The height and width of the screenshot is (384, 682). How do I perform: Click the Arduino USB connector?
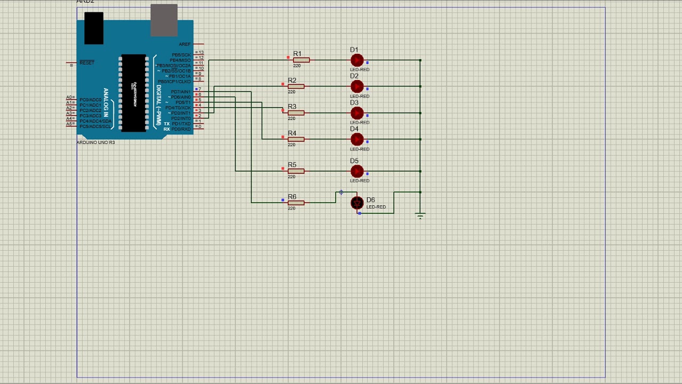[164, 20]
